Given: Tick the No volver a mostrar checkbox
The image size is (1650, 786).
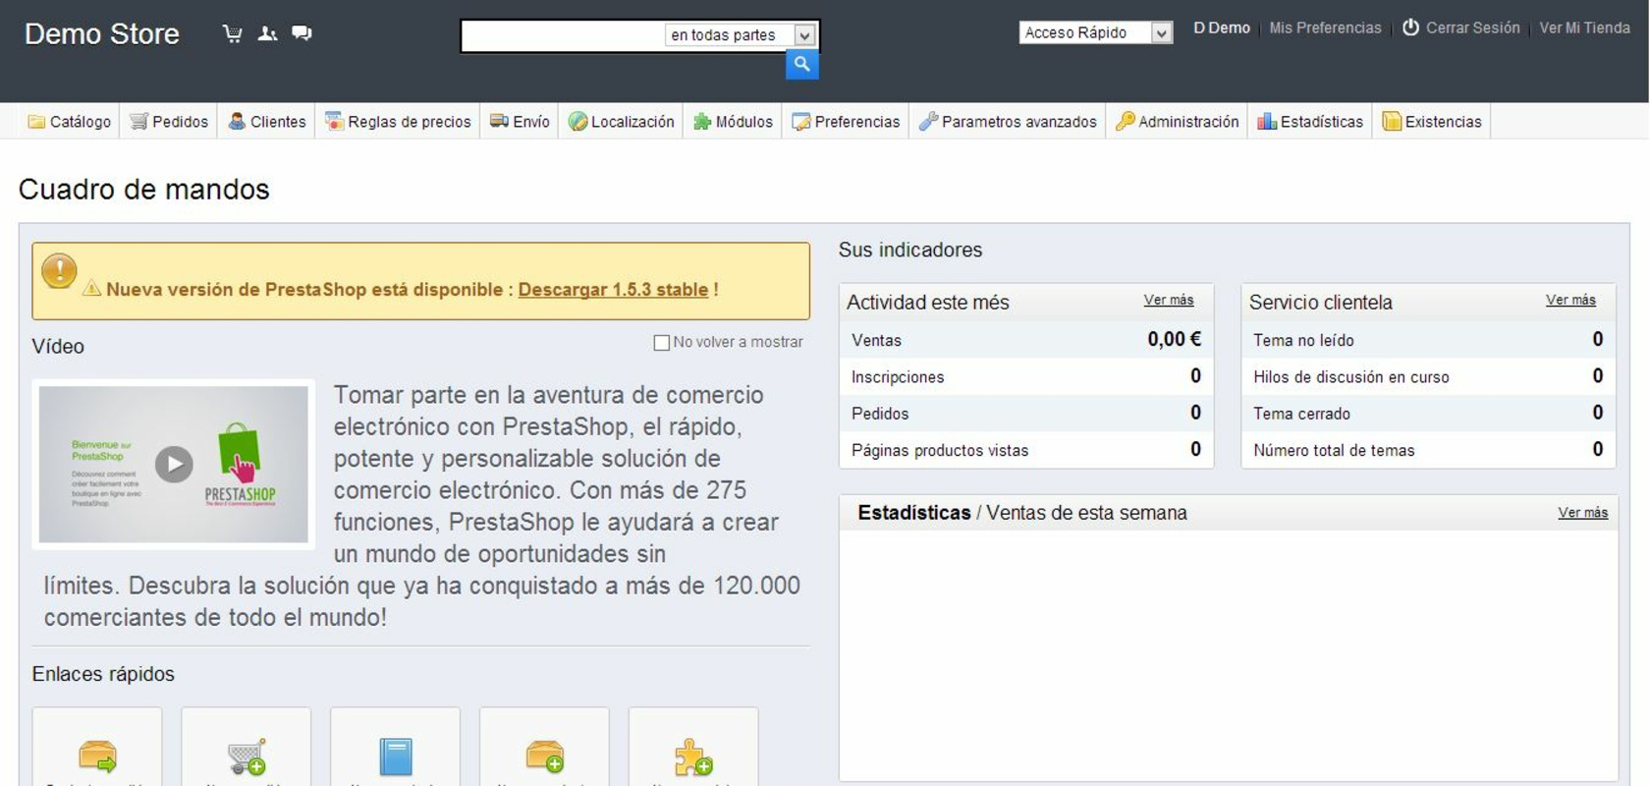Looking at the screenshot, I should pyautogui.click(x=662, y=343).
